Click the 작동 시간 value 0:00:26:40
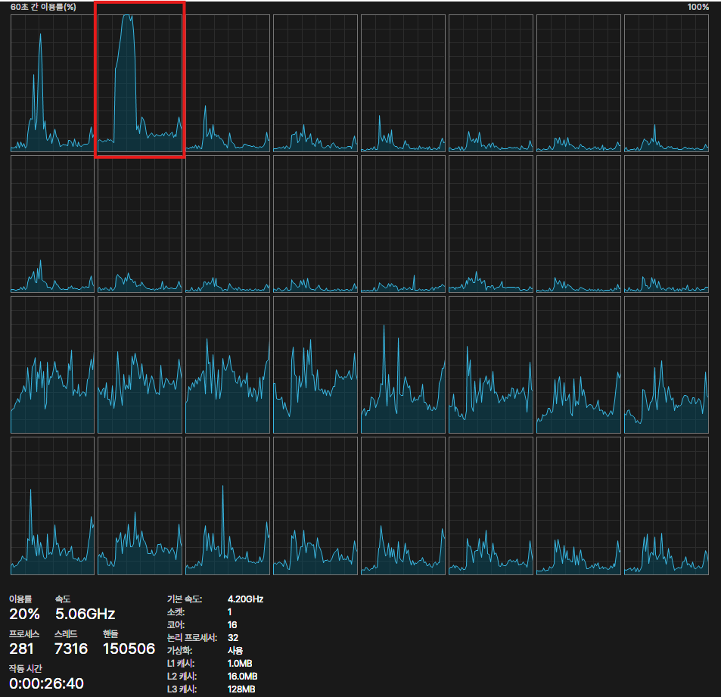 [x=46, y=684]
